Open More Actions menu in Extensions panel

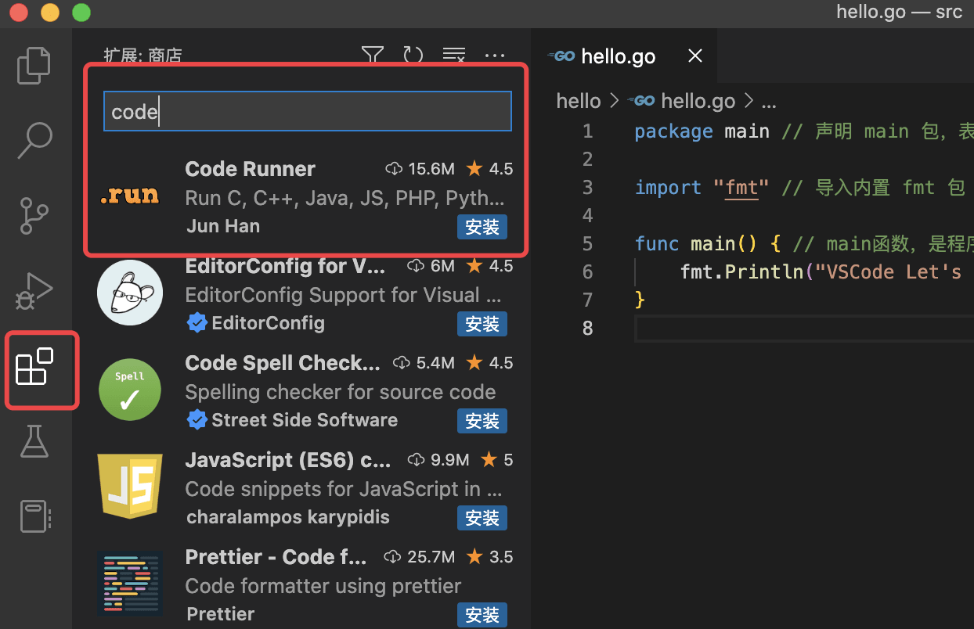[494, 56]
